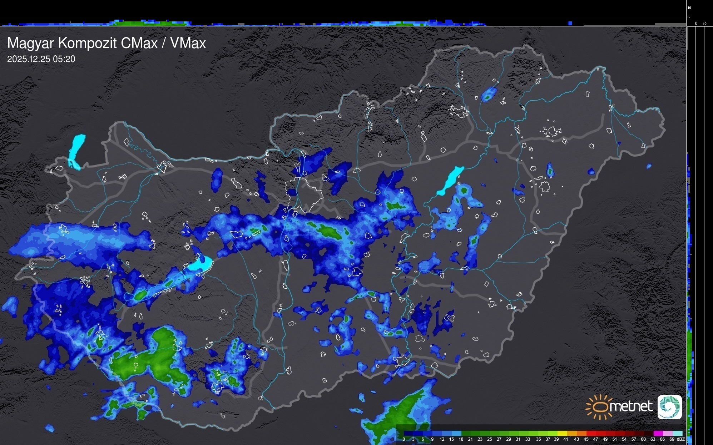Viewport: 713px width, 445px height.
Task: Select the bright red 45 dBZ legend swatch
Action: point(591,433)
